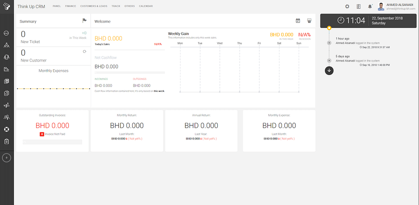
Task: Expand the activity timeline with down arrow
Action: (x=329, y=70)
